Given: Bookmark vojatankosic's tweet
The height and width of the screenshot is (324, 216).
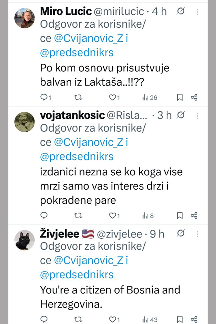Looking at the screenshot, I should (180, 215).
